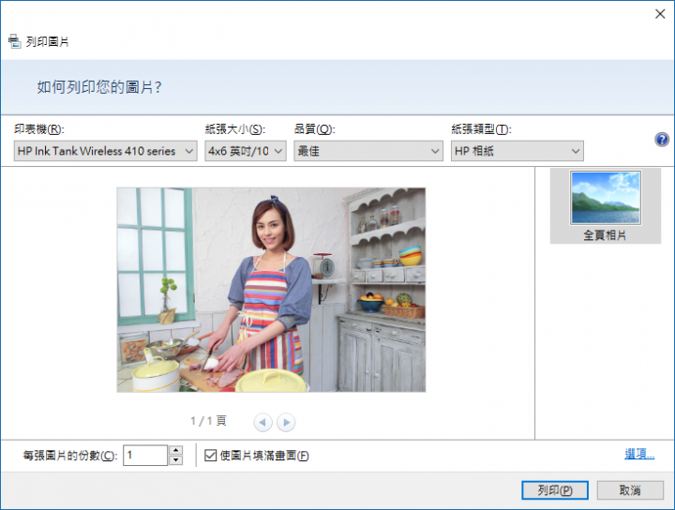Screen dimensions: 675x510
Task: Click the copies per picture input field
Action: coord(145,456)
